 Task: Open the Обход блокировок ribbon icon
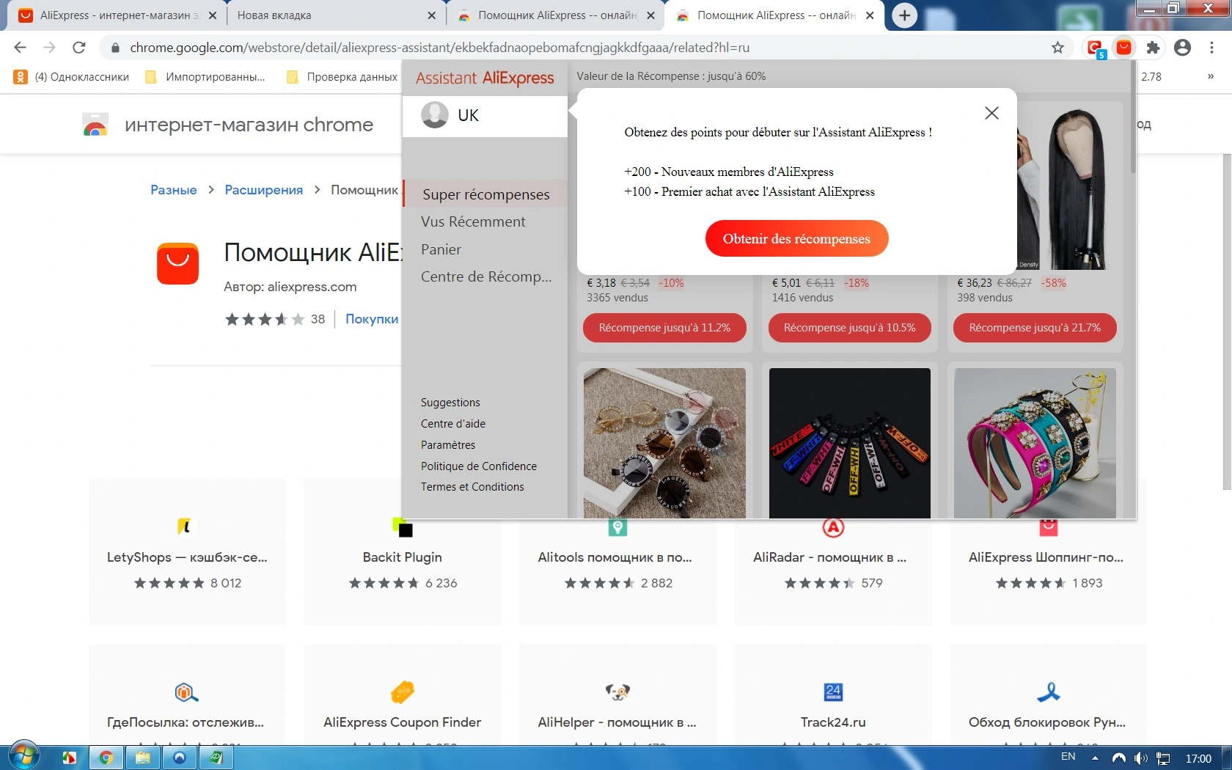click(x=1049, y=692)
